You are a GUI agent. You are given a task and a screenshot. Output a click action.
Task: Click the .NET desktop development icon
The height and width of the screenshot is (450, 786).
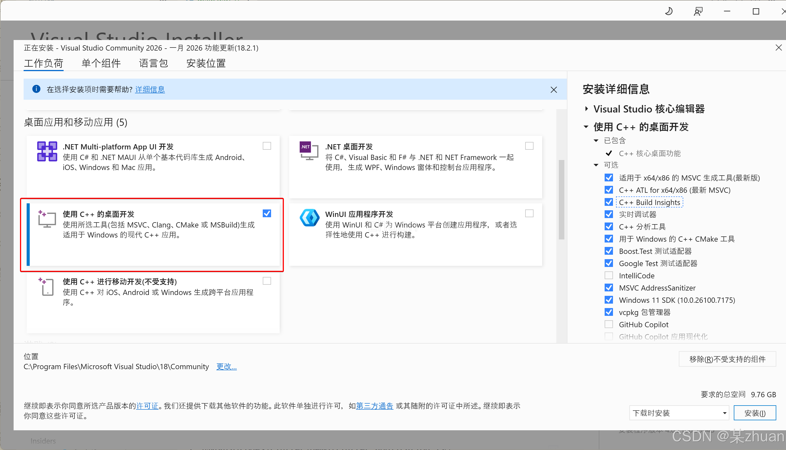309,151
